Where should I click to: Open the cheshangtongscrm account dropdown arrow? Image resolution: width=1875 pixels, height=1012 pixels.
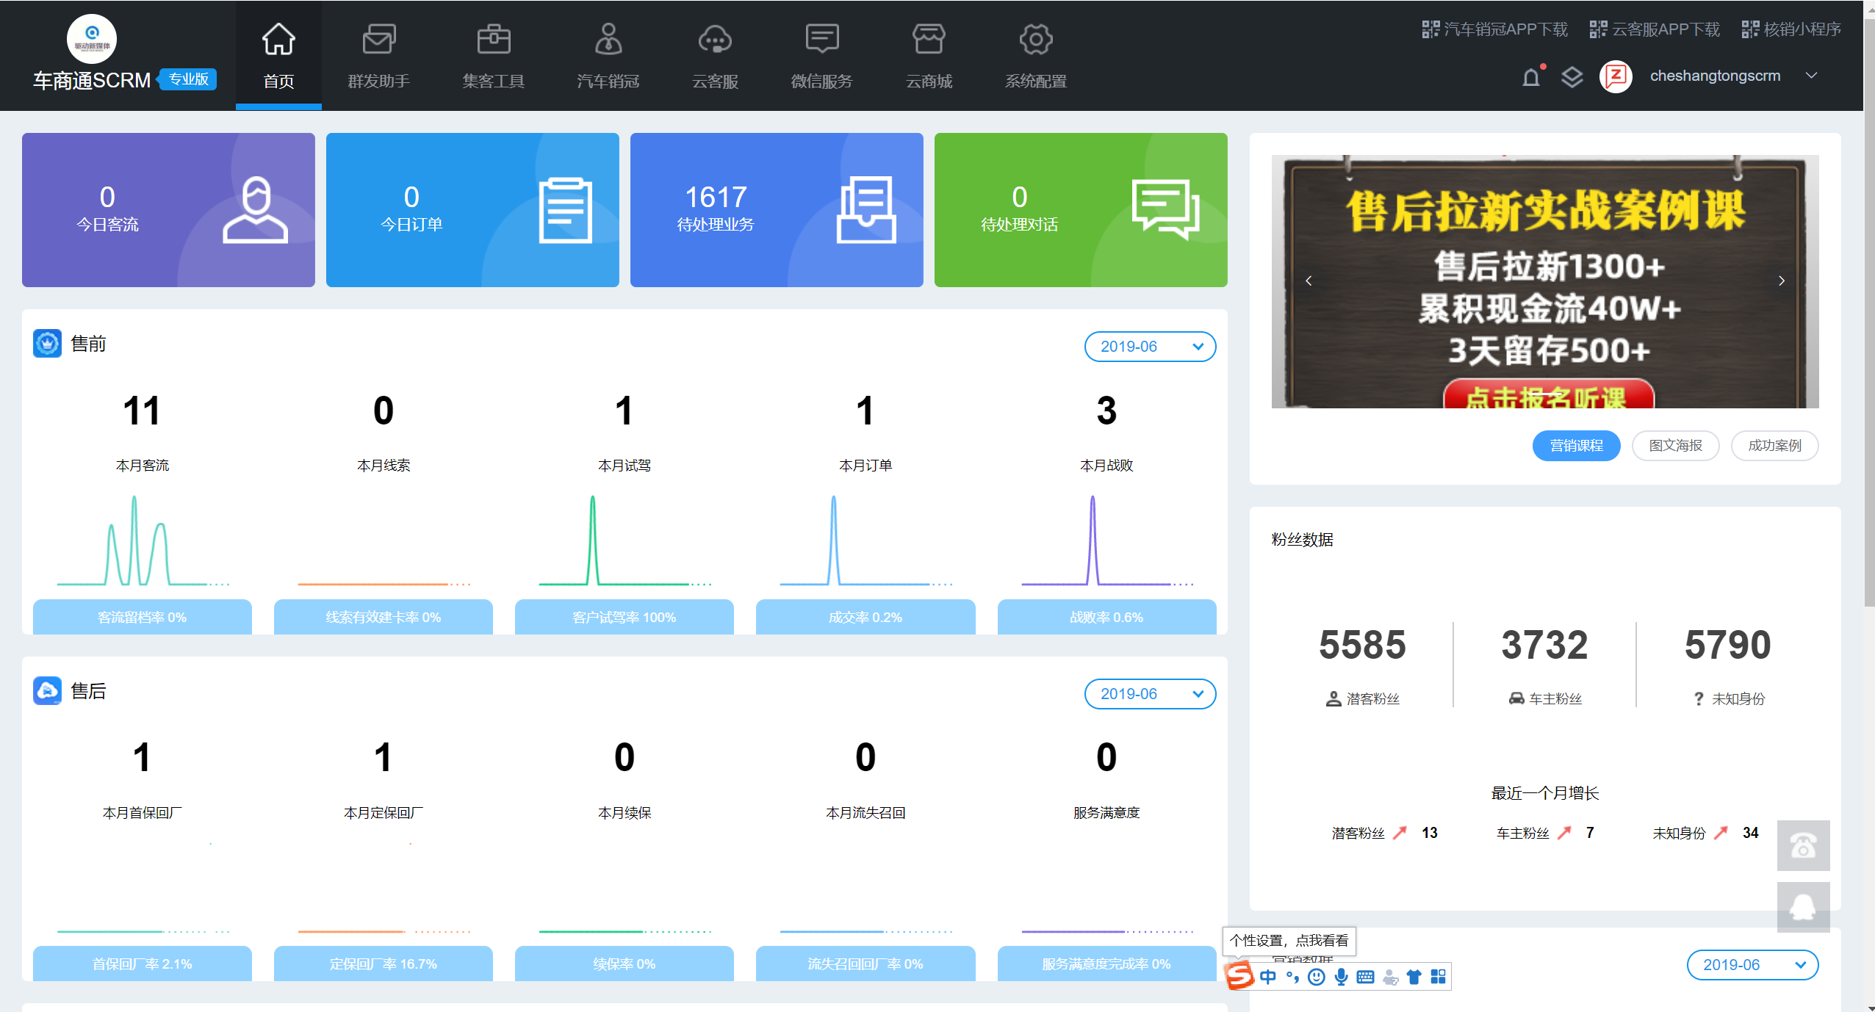coord(1812,76)
